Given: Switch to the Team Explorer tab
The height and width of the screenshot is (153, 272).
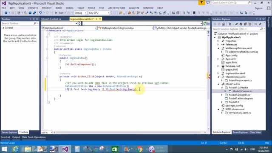Looking at the screenshot, I should point(240,132).
